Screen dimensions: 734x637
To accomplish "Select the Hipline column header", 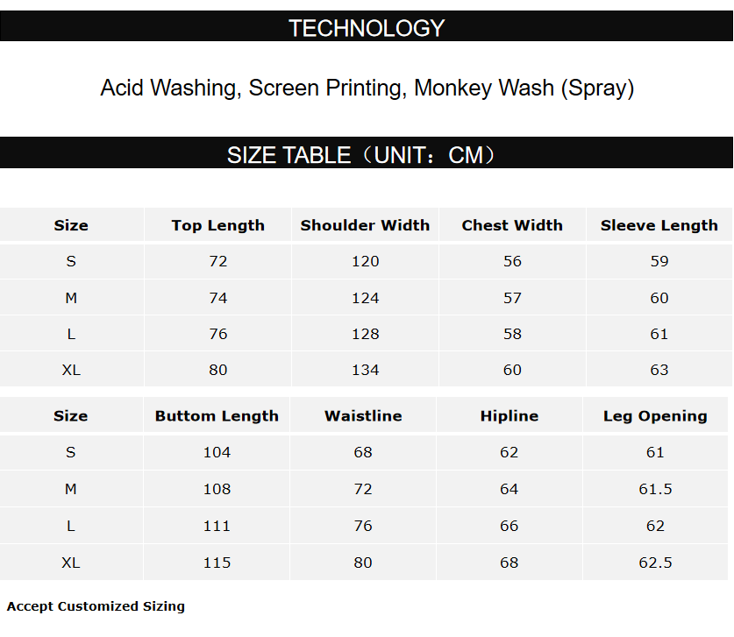I will tap(510, 416).
